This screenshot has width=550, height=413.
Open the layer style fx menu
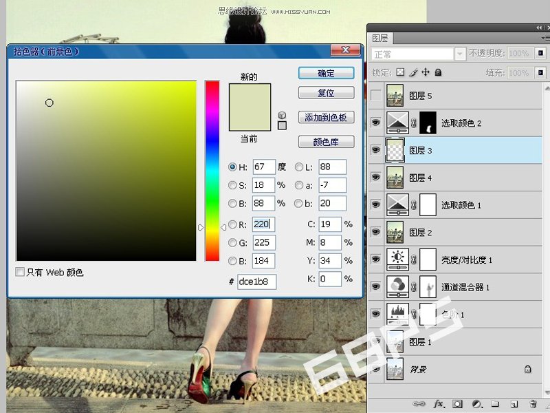tap(439, 404)
